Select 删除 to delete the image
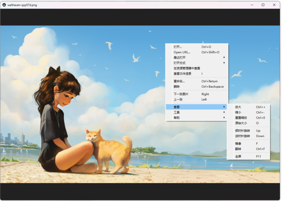The height and width of the screenshot is (201, 283). click(x=197, y=87)
